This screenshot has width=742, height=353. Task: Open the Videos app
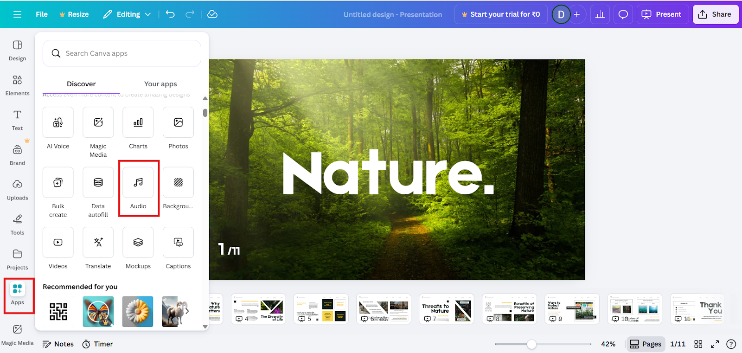[x=58, y=248]
